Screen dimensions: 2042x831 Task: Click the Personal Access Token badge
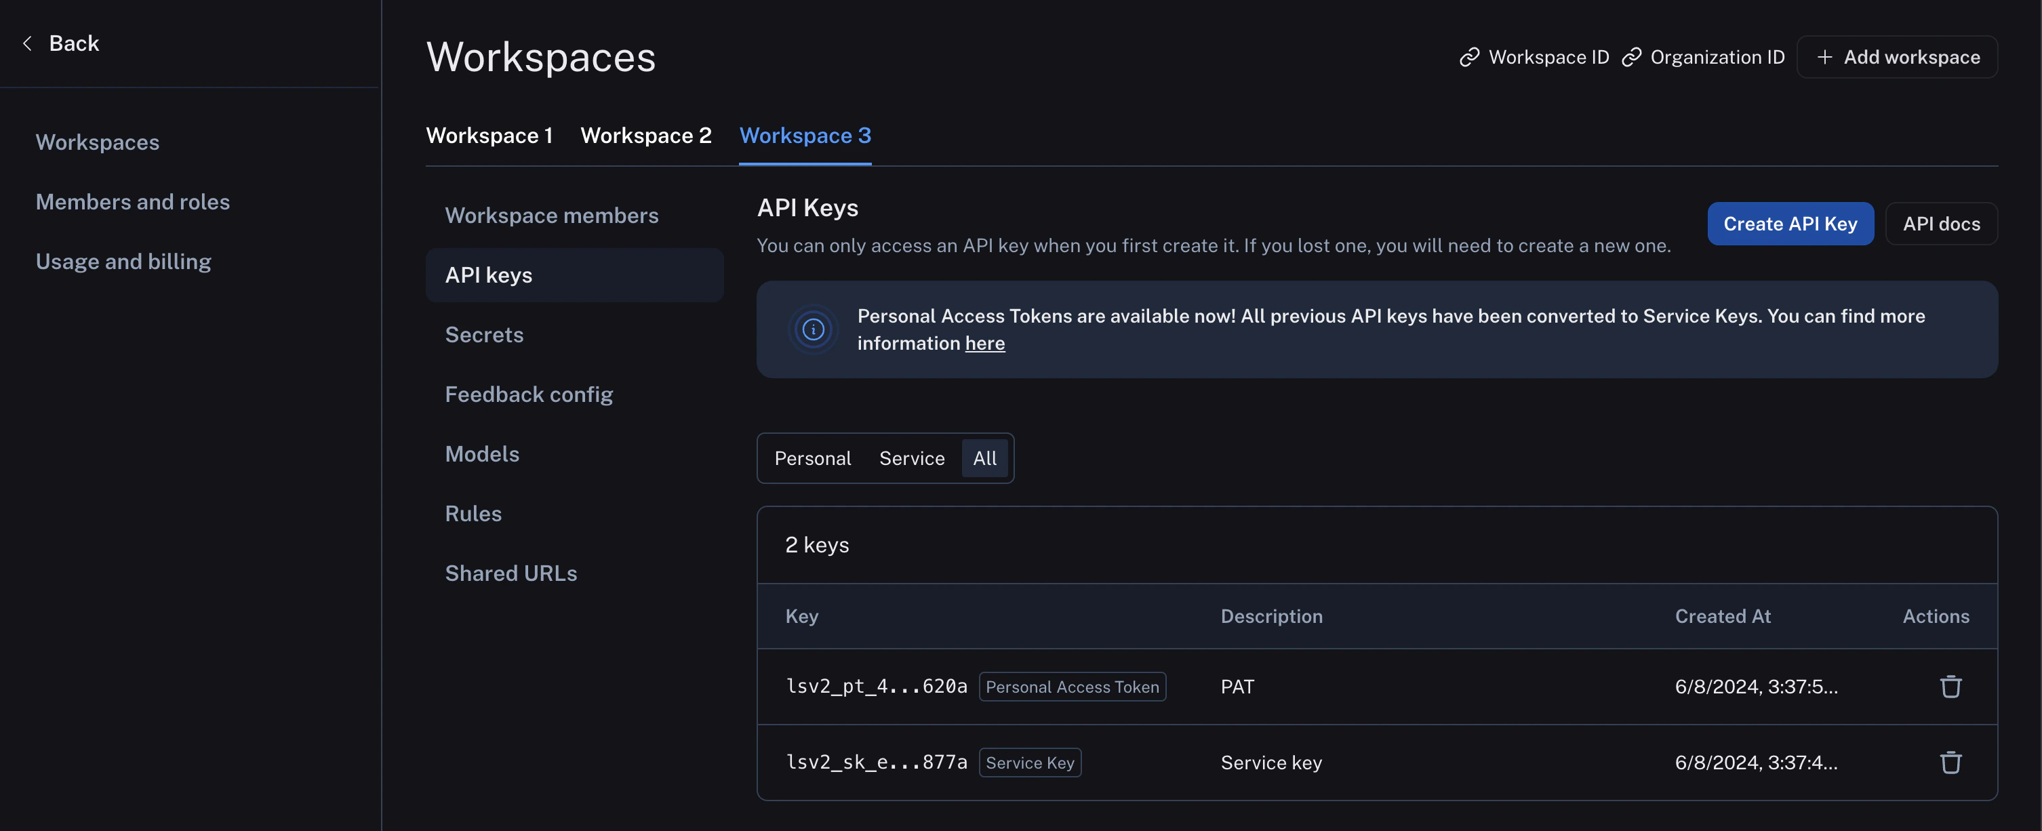pos(1072,687)
